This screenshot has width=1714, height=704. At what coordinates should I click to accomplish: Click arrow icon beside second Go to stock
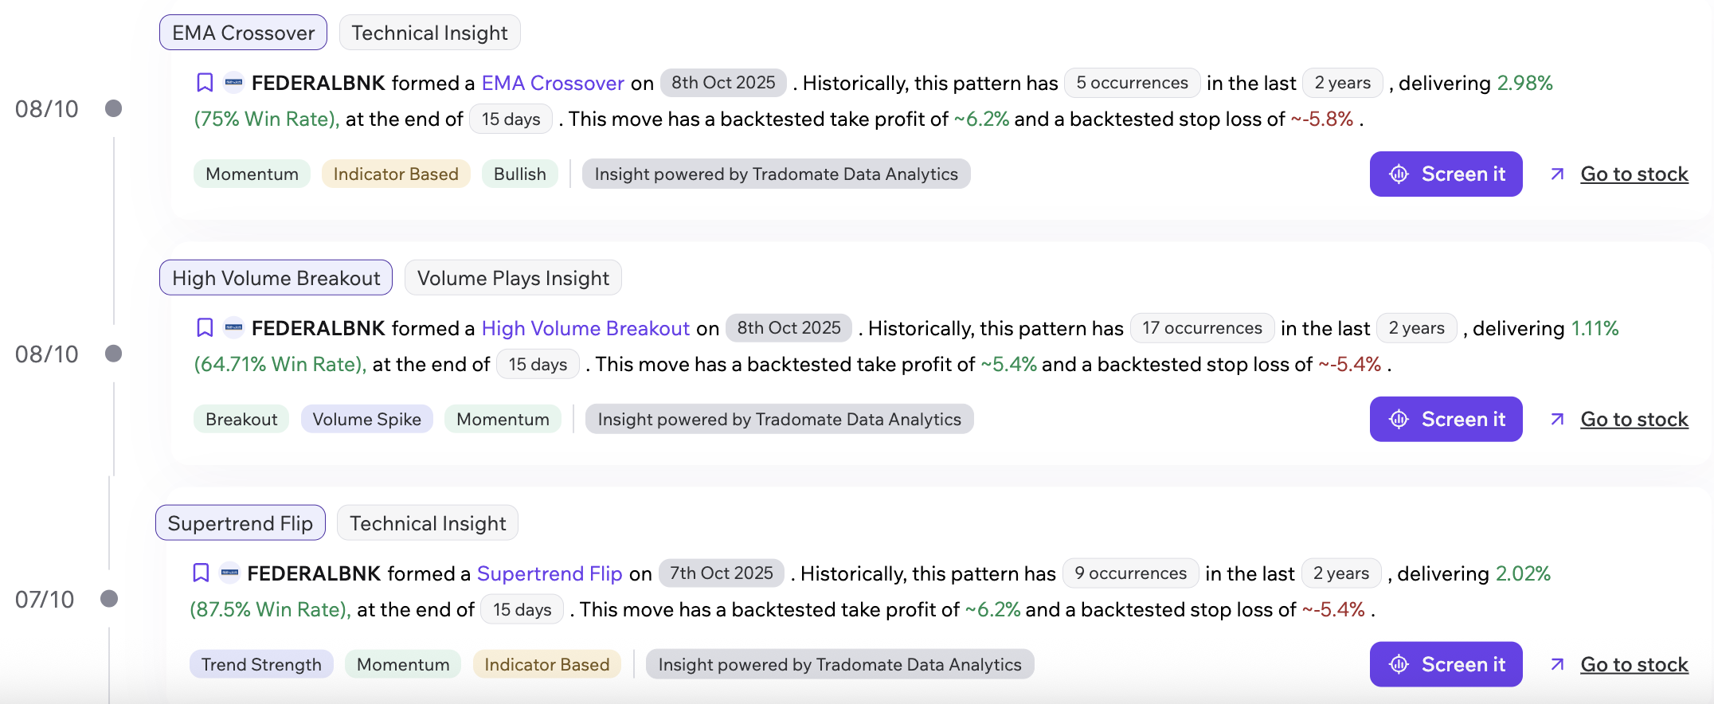1558,420
